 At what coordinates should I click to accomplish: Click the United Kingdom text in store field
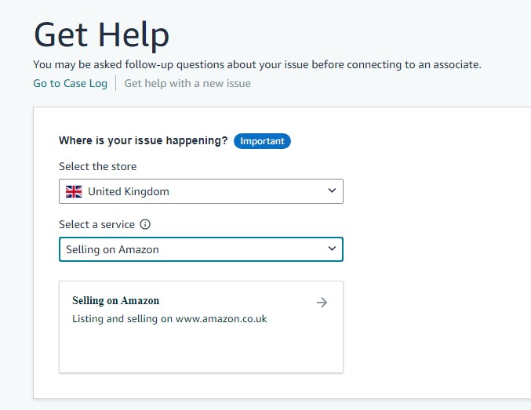[x=129, y=191]
